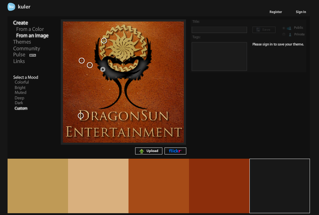The width and height of the screenshot is (319, 215).
Task: Select the dark rust red swatch
Action: click(219, 186)
